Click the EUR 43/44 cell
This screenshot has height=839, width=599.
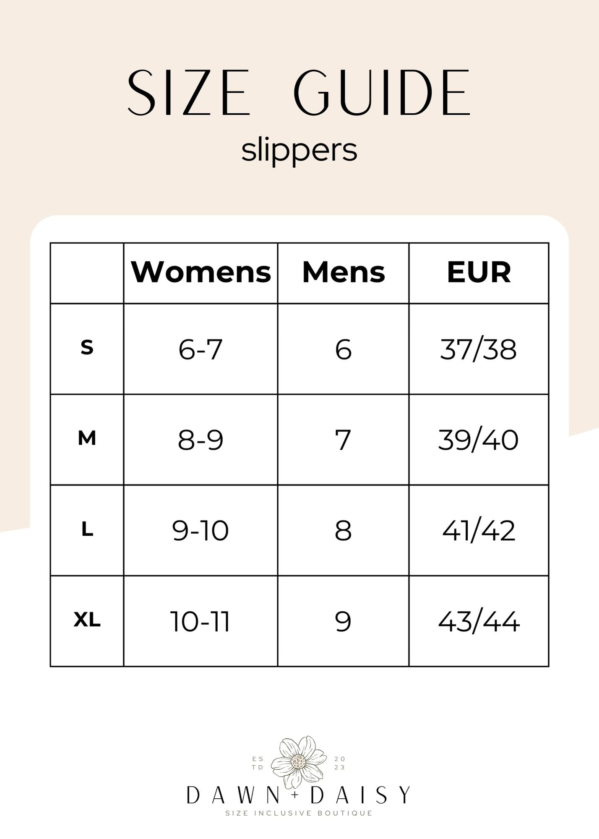[x=479, y=621]
